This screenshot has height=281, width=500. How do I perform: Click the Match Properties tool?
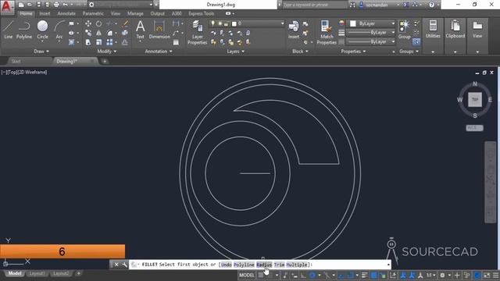[x=327, y=32]
